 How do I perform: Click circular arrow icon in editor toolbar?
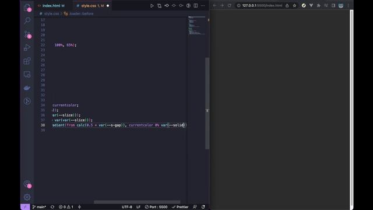(188, 5)
